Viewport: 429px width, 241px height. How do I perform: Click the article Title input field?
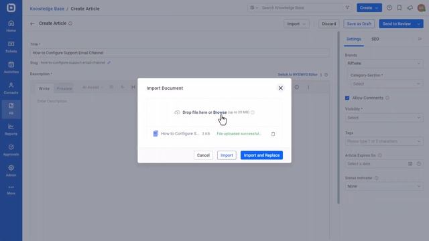(x=180, y=53)
